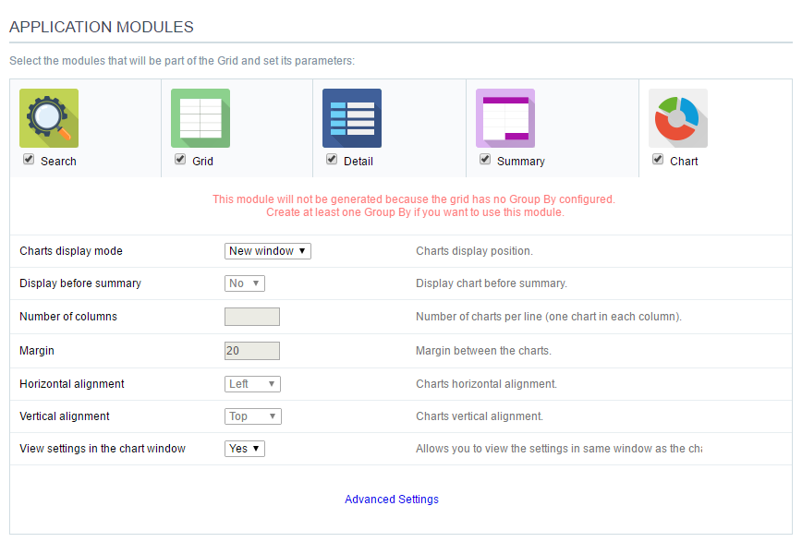Open the Charts display mode dropdown
The image size is (802, 542).
point(267,250)
